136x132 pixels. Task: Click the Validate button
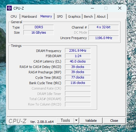91,121
